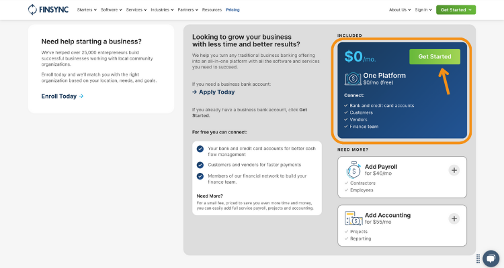Click the Add Accounting card title
This screenshot has height=268, width=504.
coord(388,215)
